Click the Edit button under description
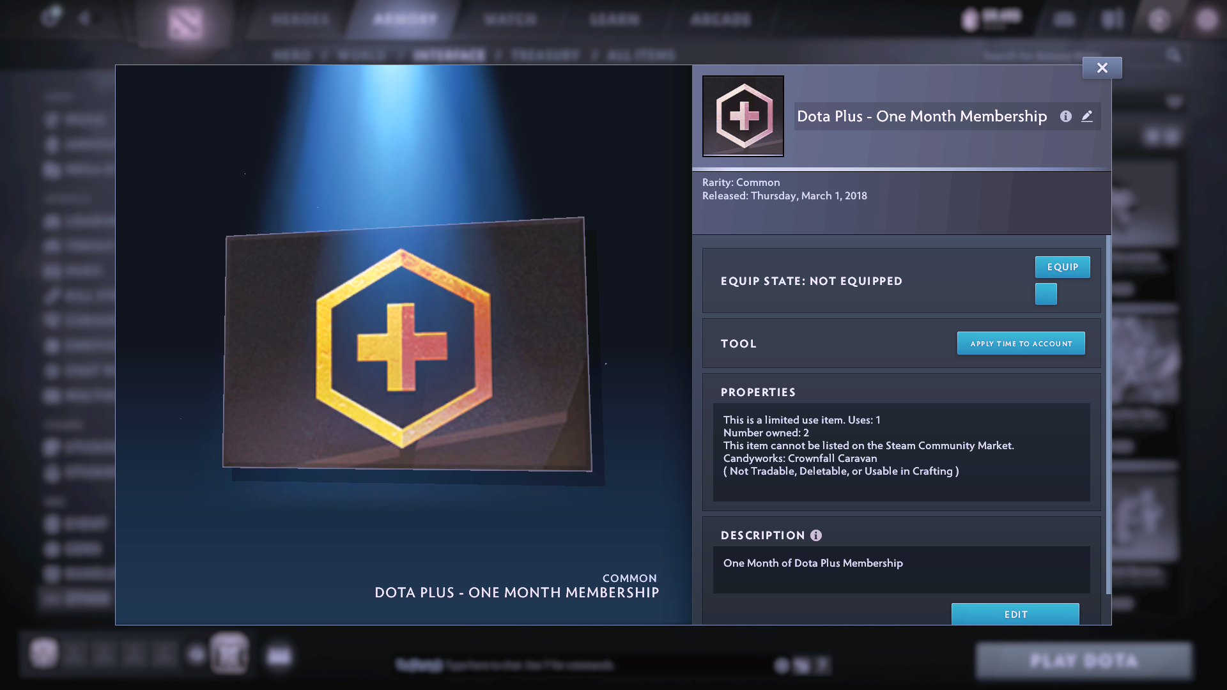The height and width of the screenshot is (690, 1227). 1015,614
